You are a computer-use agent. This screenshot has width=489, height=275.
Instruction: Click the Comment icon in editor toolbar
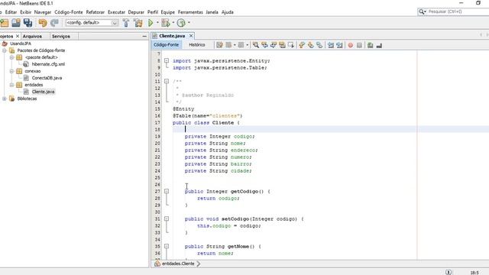tap(370, 45)
